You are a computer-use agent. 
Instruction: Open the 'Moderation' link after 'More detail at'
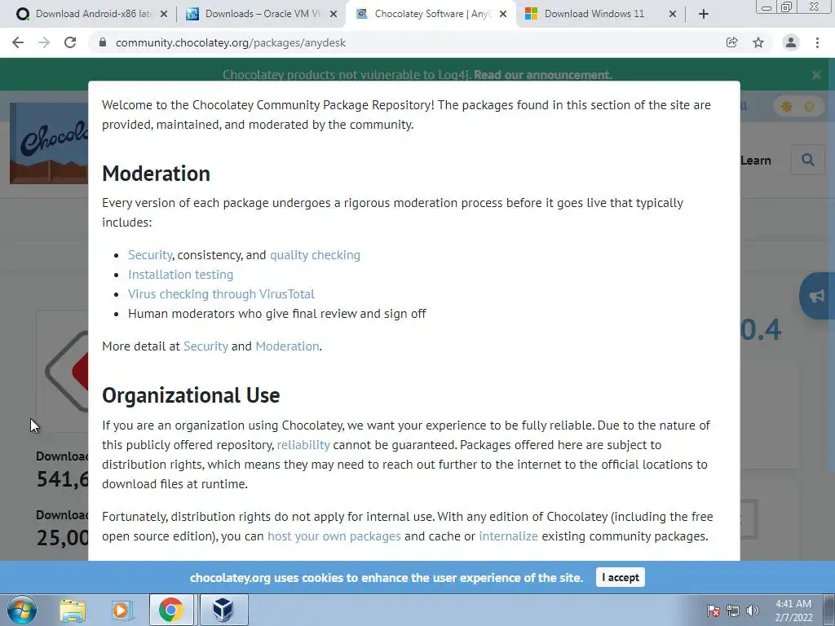[x=288, y=346]
